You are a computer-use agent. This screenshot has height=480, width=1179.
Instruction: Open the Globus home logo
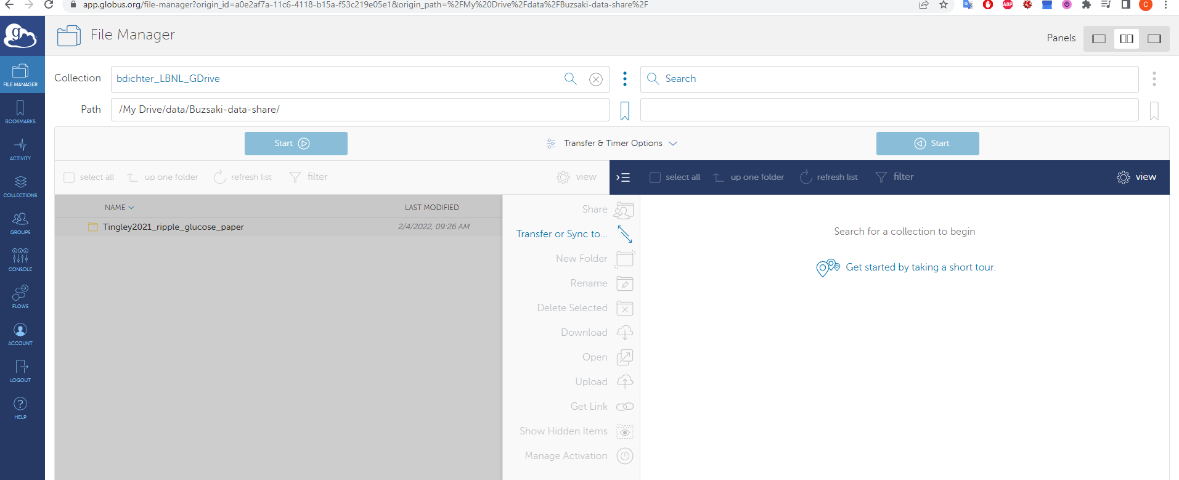click(20, 36)
